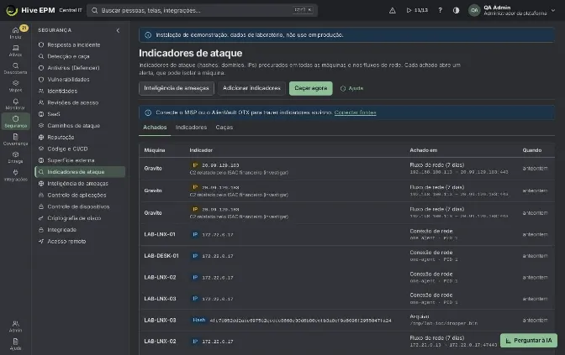Image resolution: width=565 pixels, height=355 pixels.
Task: Click the Caçar agora button
Action: 310,88
